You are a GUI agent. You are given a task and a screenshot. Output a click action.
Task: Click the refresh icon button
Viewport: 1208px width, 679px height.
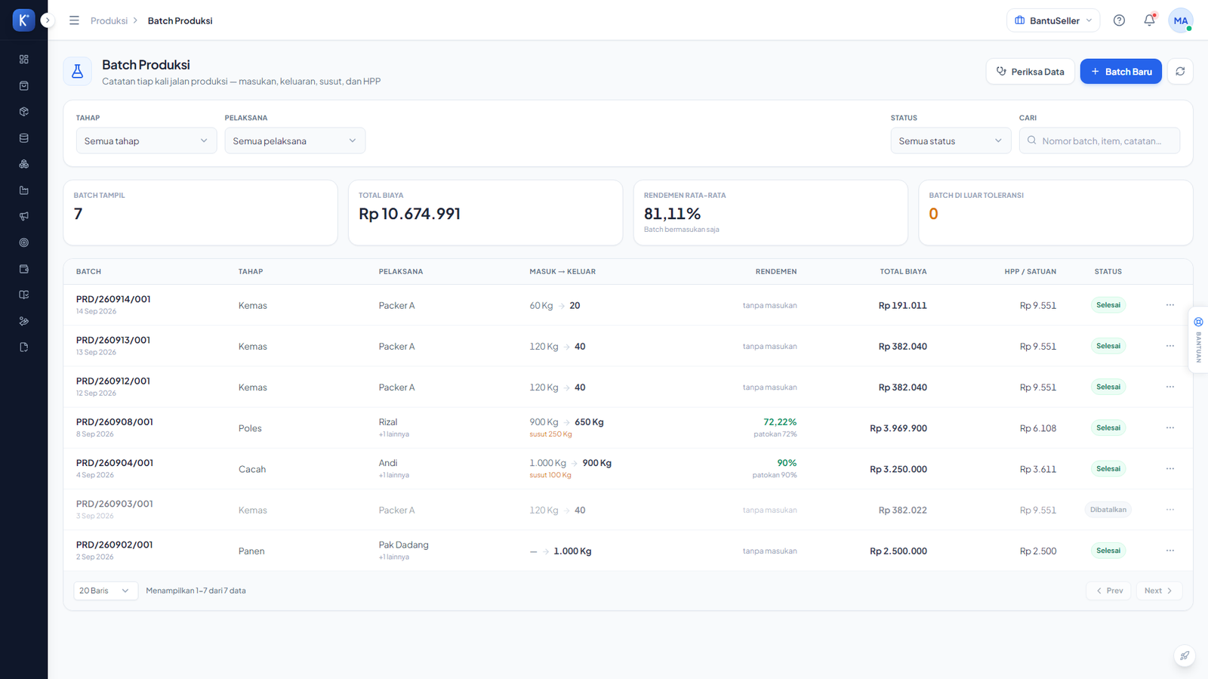click(1180, 71)
